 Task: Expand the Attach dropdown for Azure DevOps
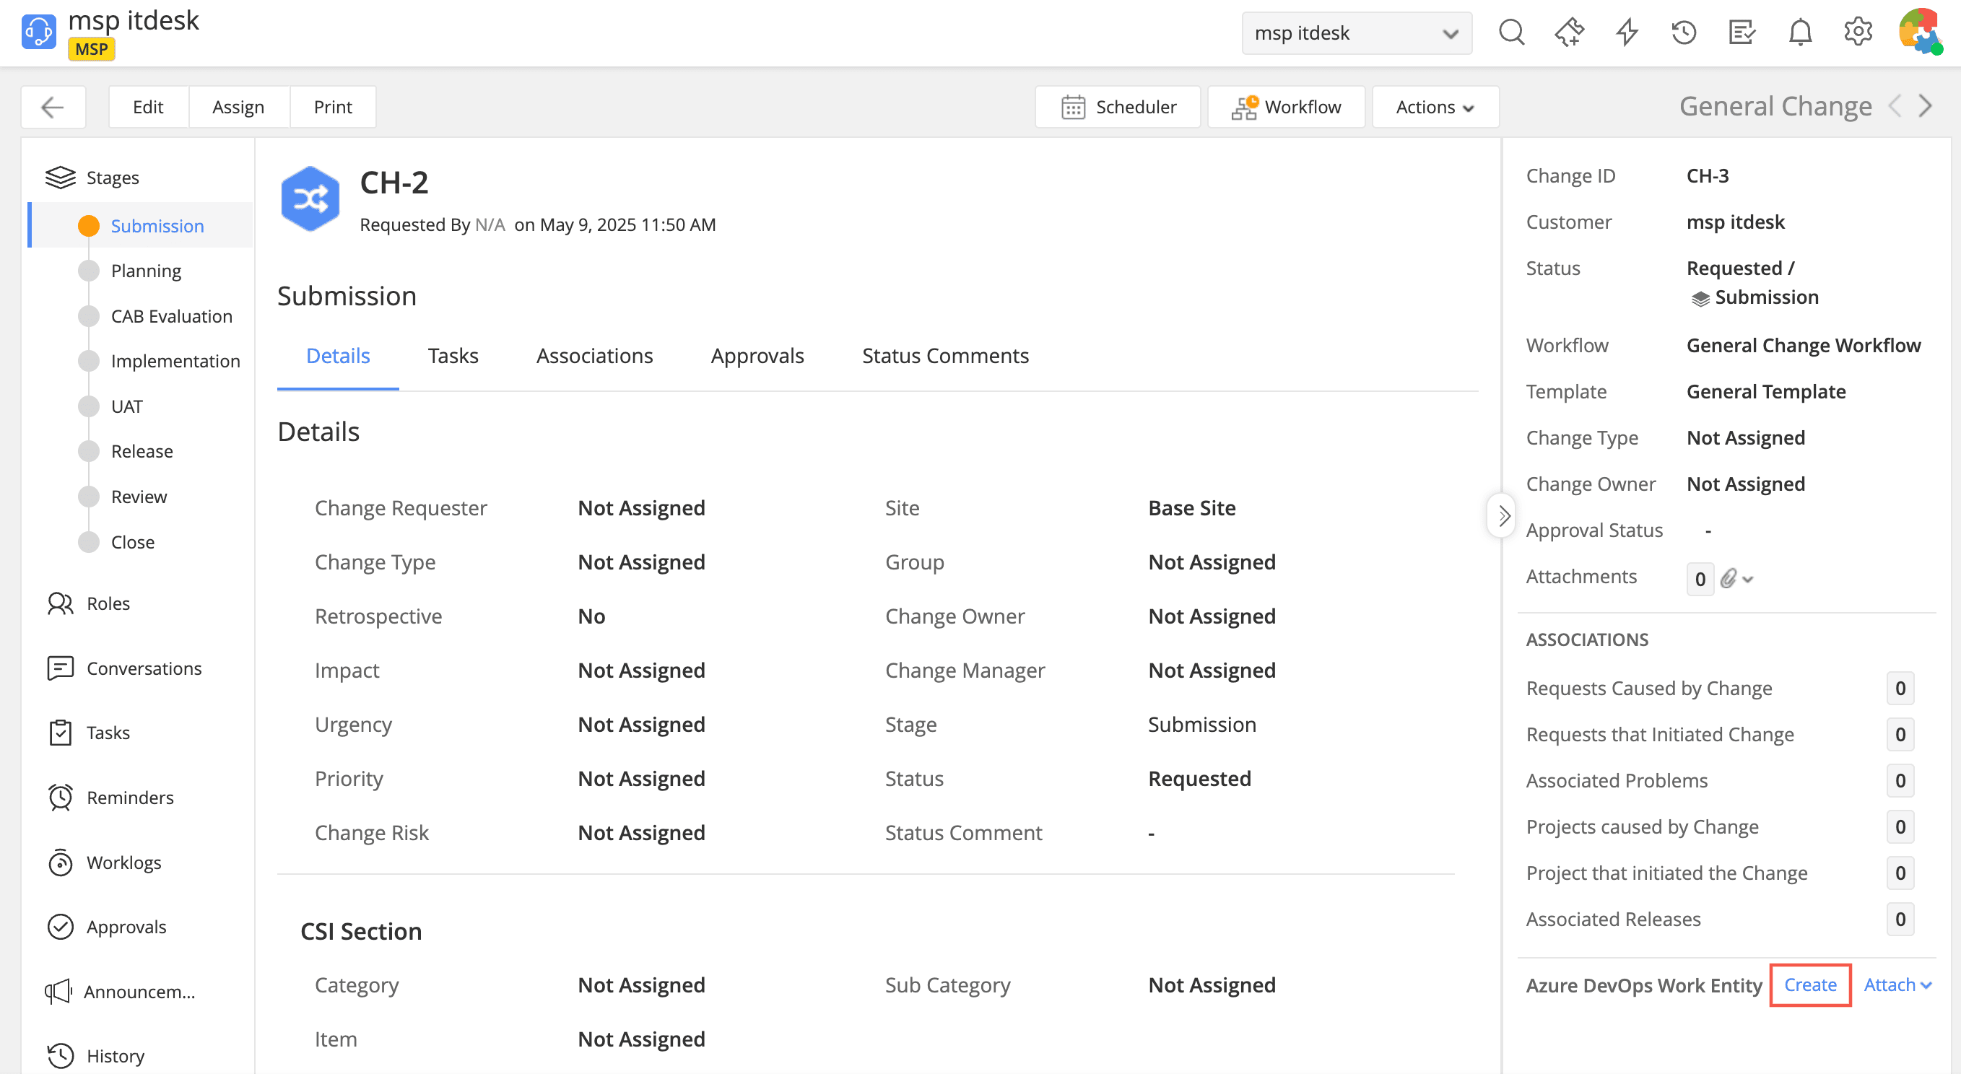click(1896, 985)
